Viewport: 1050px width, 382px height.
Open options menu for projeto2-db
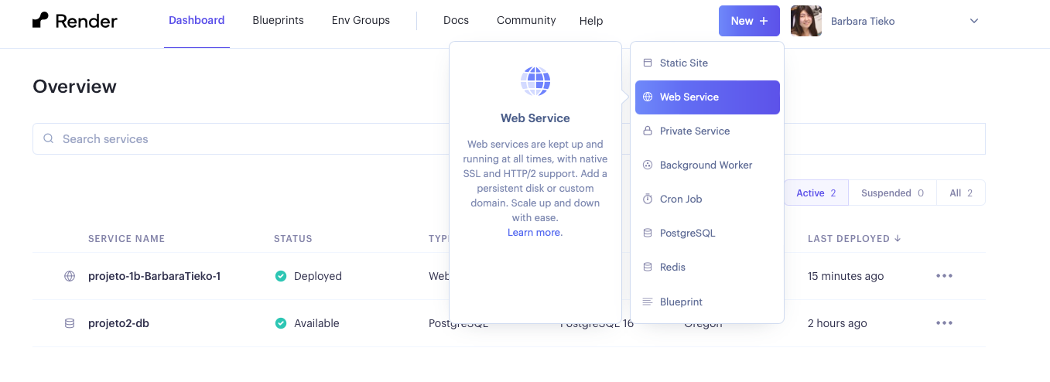944,323
